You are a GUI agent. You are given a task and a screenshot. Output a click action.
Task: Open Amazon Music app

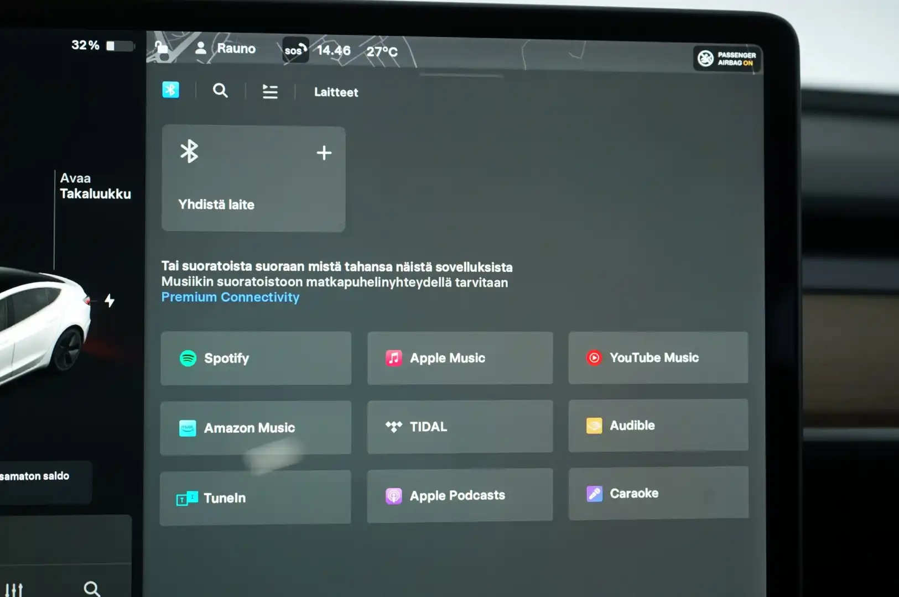[x=256, y=428]
